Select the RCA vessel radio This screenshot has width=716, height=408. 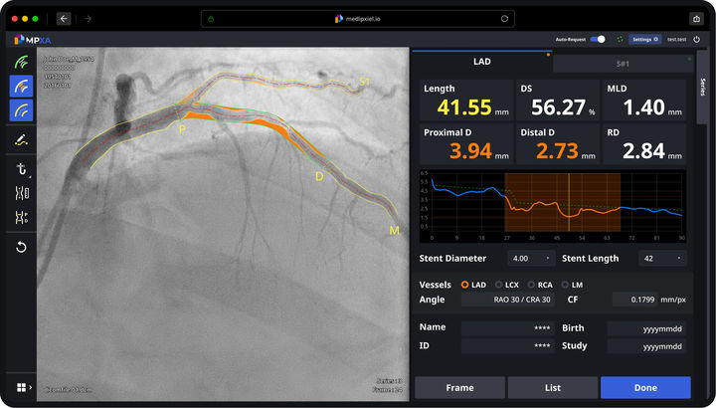(531, 285)
